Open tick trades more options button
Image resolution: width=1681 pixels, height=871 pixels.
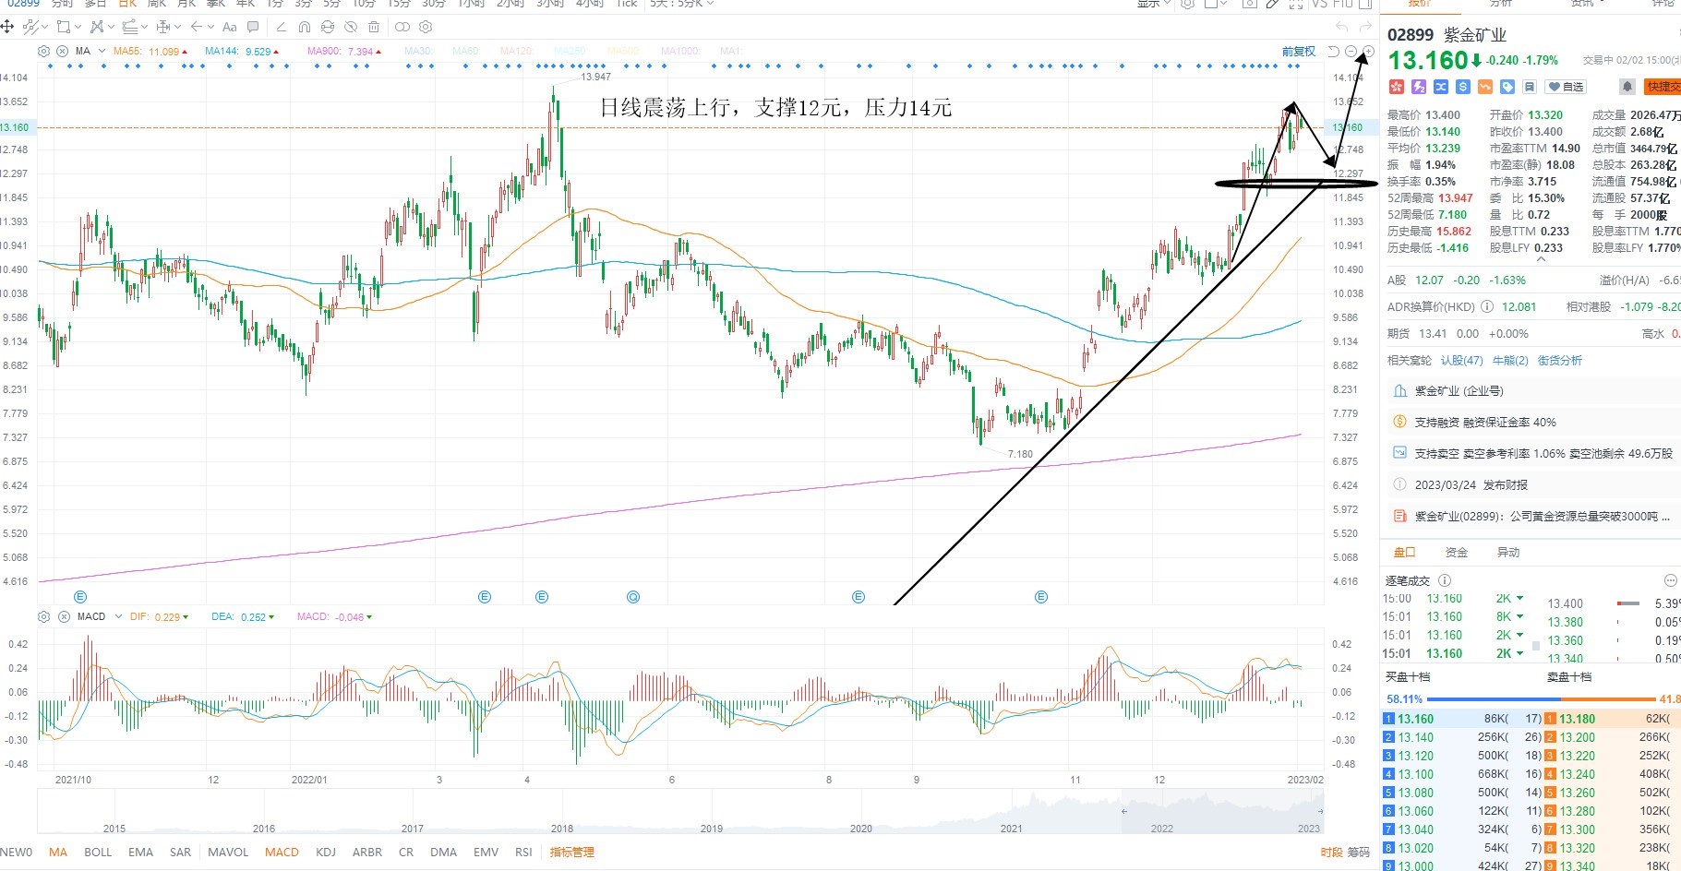click(1670, 580)
